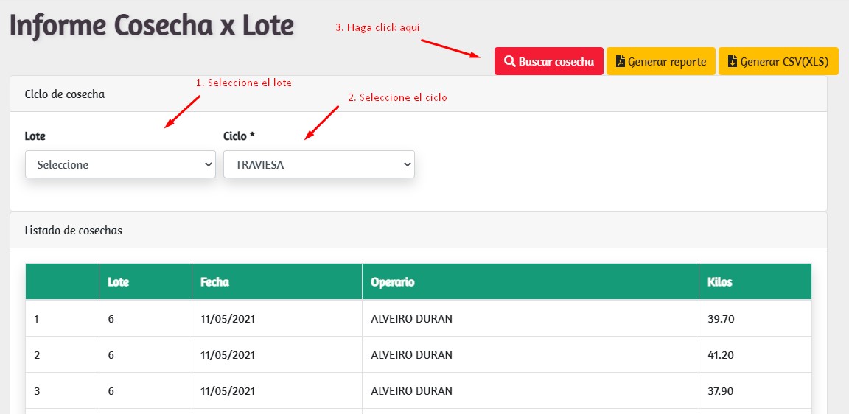The image size is (849, 414).
Task: Click the download file icon in Generar CSV(XLS)
Action: click(732, 62)
